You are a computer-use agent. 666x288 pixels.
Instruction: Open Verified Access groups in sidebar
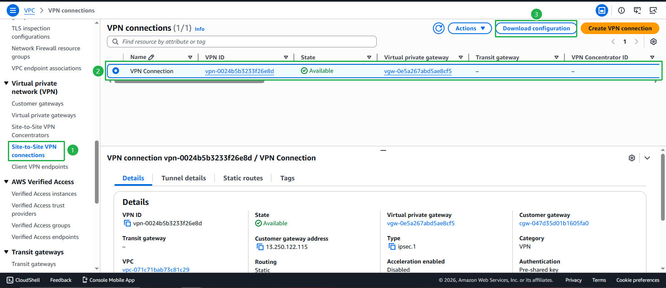coord(41,225)
